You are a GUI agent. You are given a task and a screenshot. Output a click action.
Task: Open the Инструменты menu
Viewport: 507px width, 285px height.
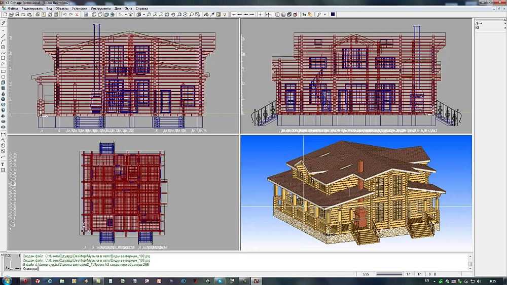tap(101, 9)
